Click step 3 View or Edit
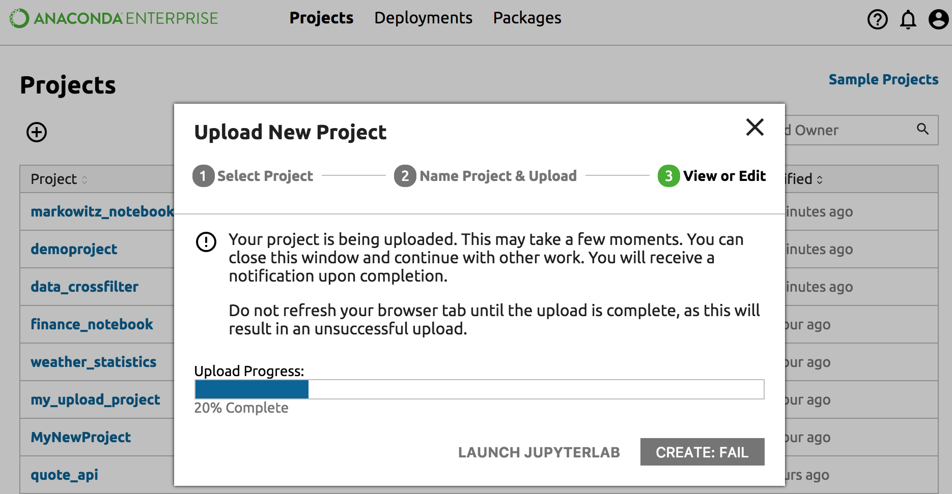The image size is (952, 494). [x=712, y=176]
